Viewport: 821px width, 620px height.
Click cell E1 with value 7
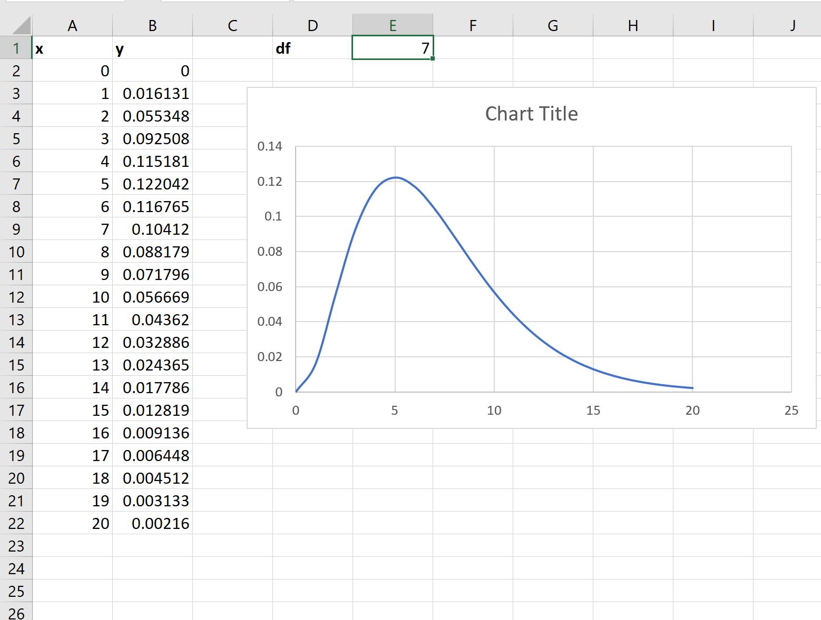(393, 48)
